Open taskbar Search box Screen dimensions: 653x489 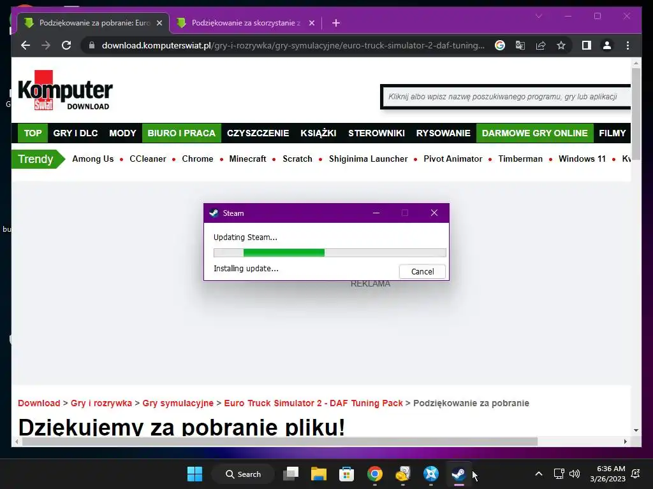pos(243,474)
